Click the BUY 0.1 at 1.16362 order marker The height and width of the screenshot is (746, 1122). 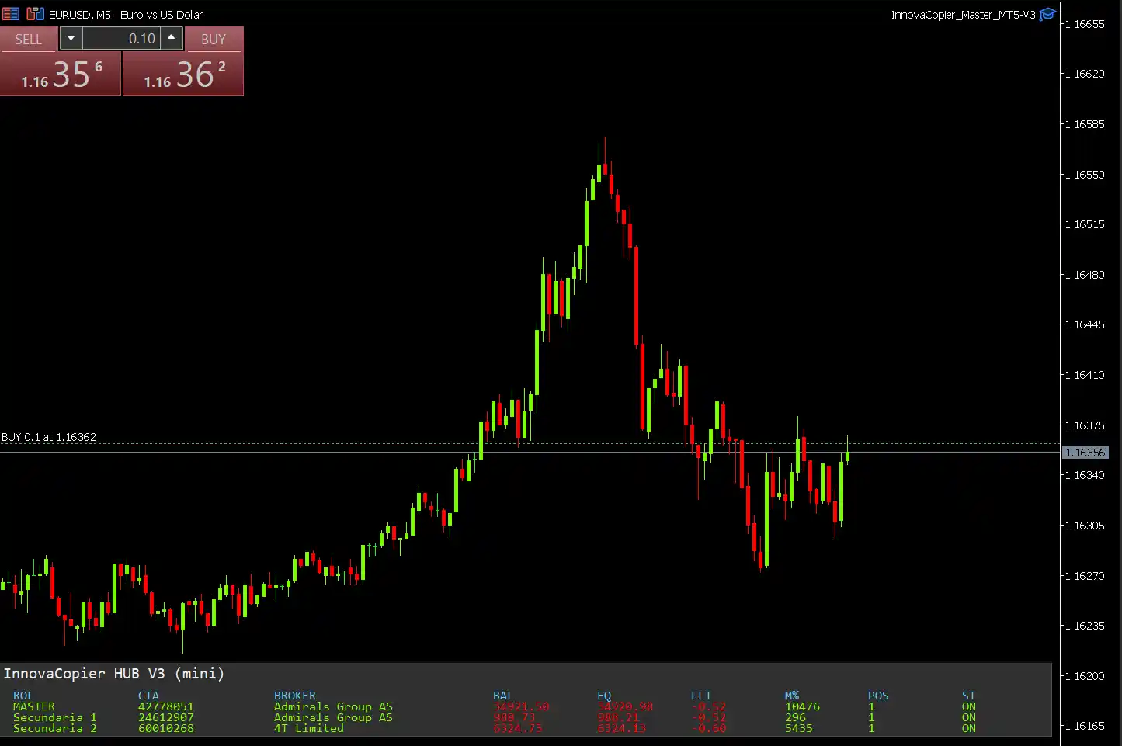click(49, 437)
